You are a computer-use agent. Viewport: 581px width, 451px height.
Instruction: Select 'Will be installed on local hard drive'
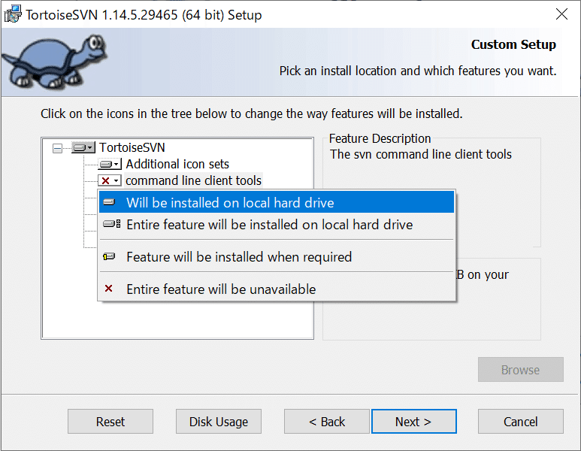[230, 203]
